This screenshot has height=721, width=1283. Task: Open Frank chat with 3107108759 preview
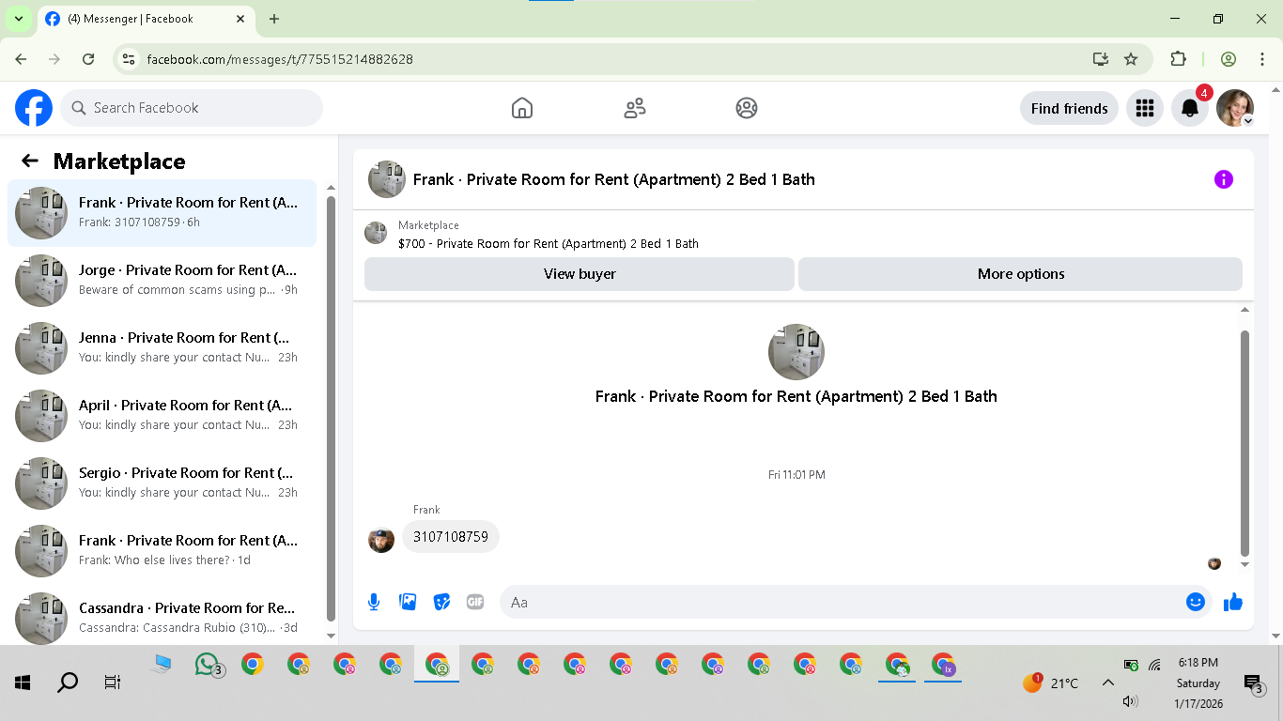[162, 213]
